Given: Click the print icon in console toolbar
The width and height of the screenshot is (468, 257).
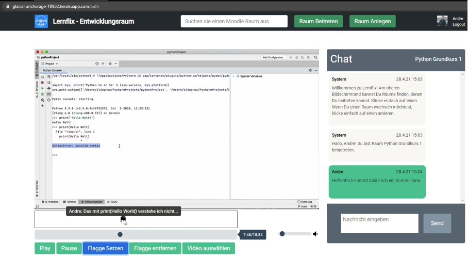Looking at the screenshot, I should pos(49,88).
